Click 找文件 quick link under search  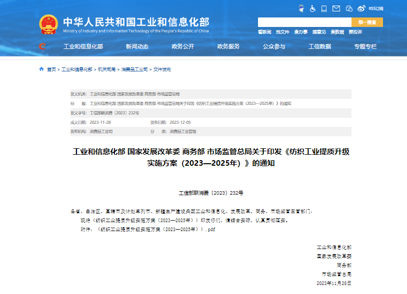(x=282, y=32)
